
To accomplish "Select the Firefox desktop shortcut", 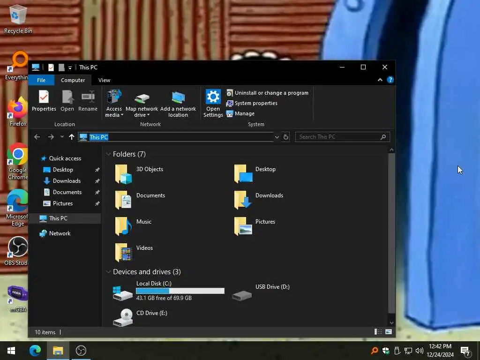I will 18,112.
